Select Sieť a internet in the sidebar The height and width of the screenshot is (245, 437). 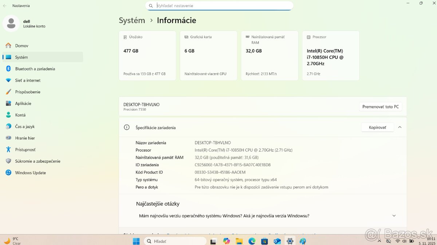[x=28, y=80]
